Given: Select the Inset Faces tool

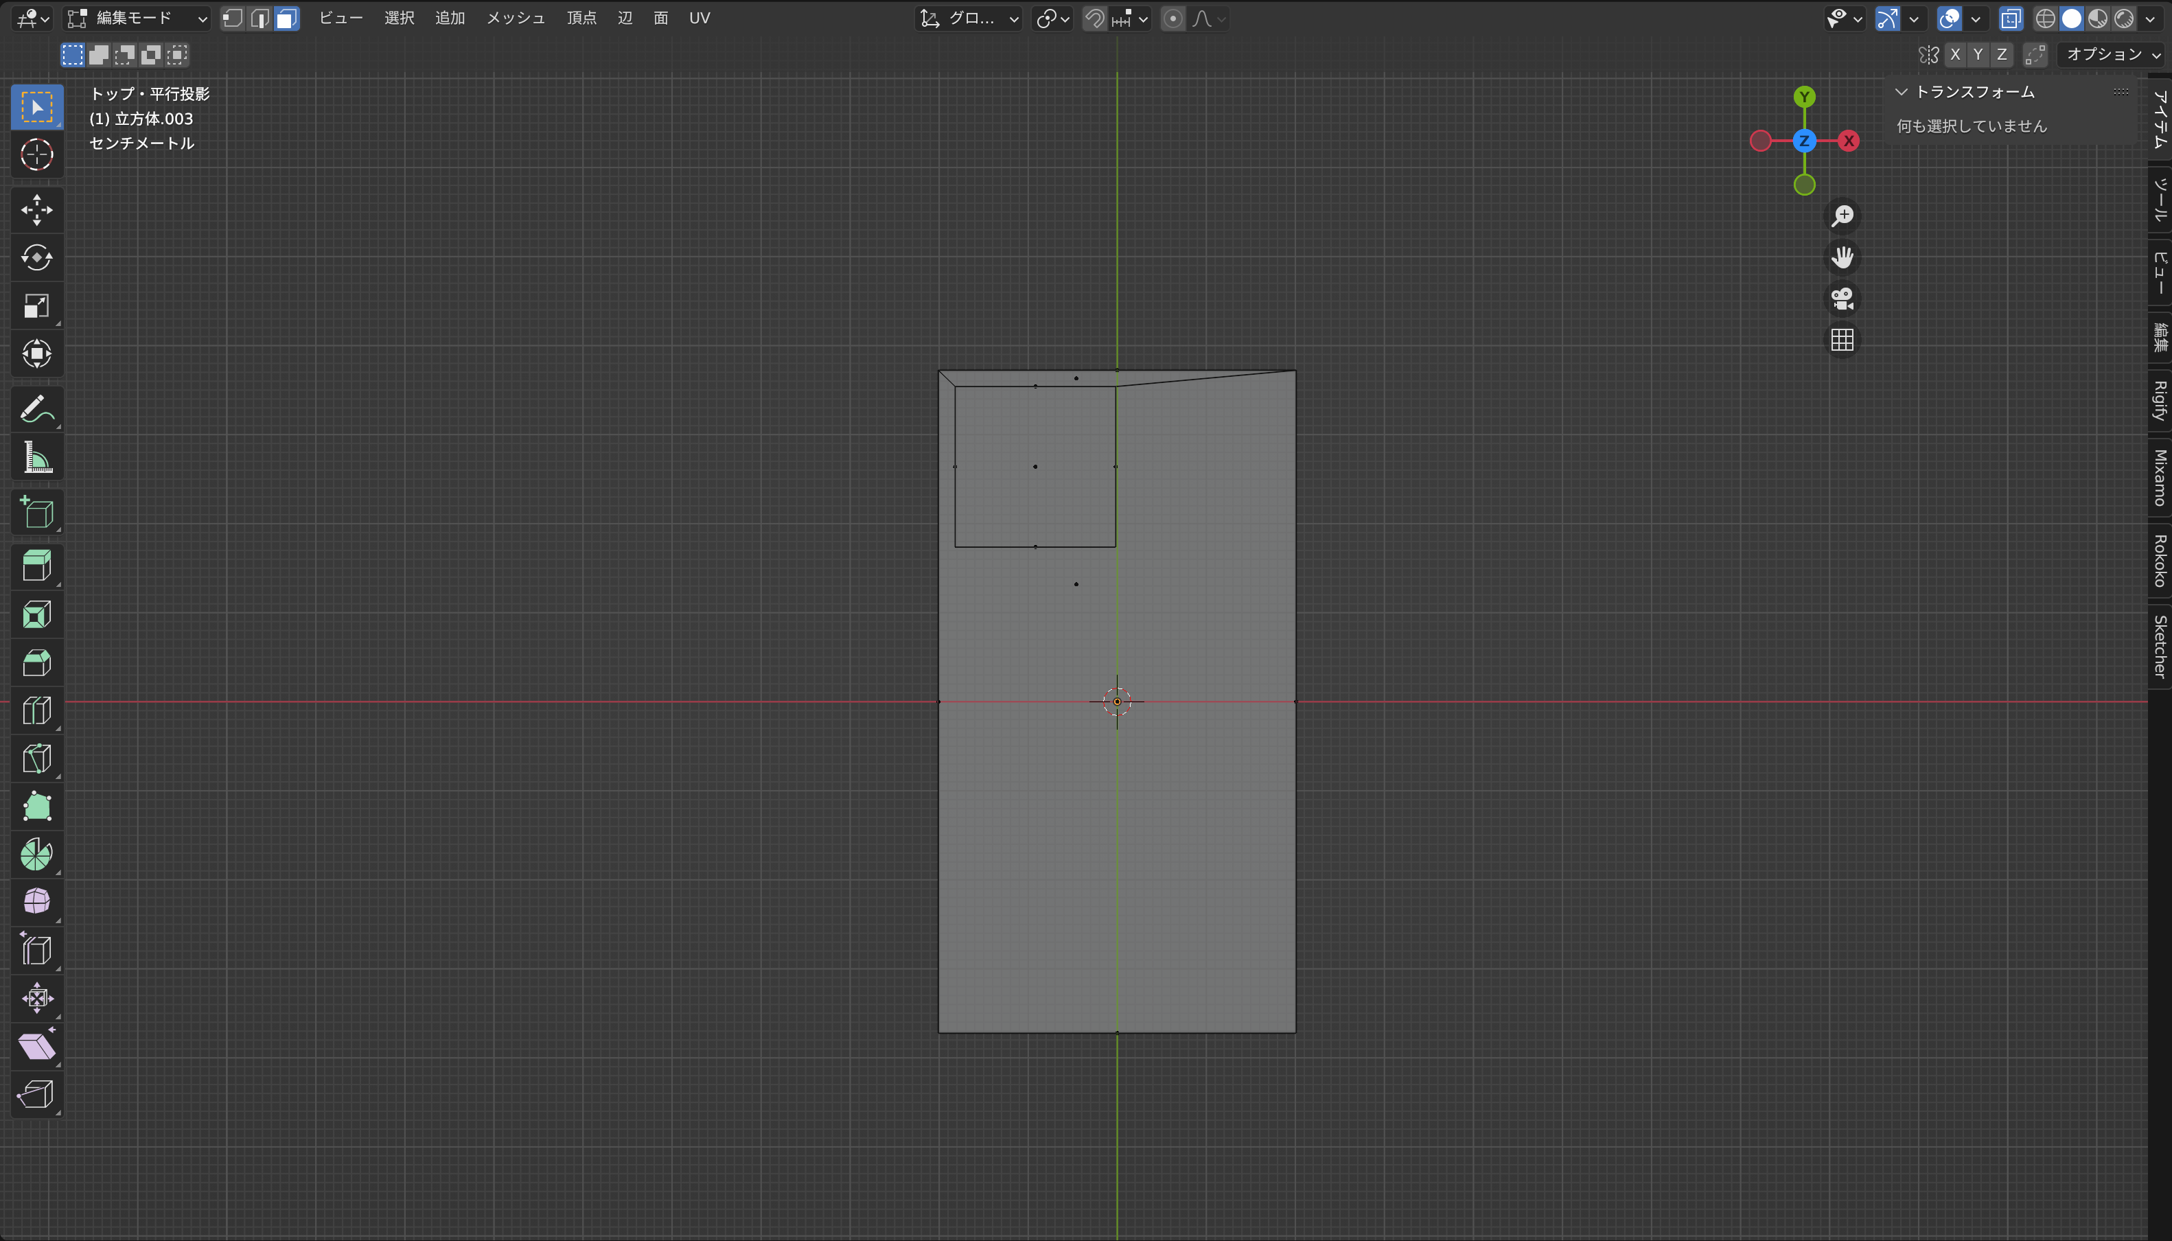Looking at the screenshot, I should pyautogui.click(x=36, y=614).
